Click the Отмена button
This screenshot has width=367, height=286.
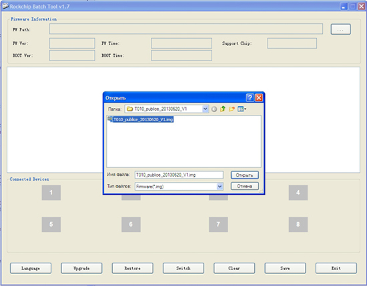click(245, 186)
